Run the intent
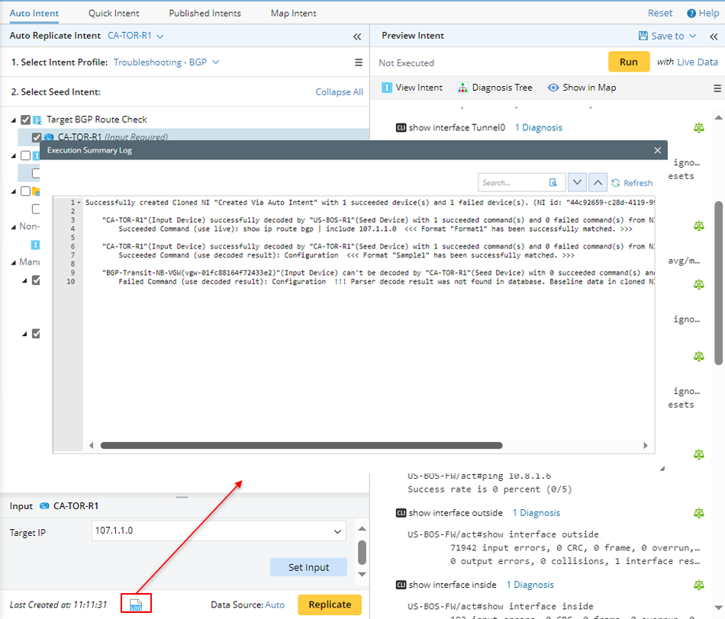Image resolution: width=725 pixels, height=619 pixels. (x=628, y=62)
